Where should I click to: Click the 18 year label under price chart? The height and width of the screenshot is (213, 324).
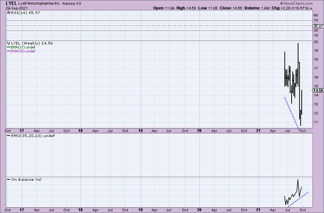(80, 131)
